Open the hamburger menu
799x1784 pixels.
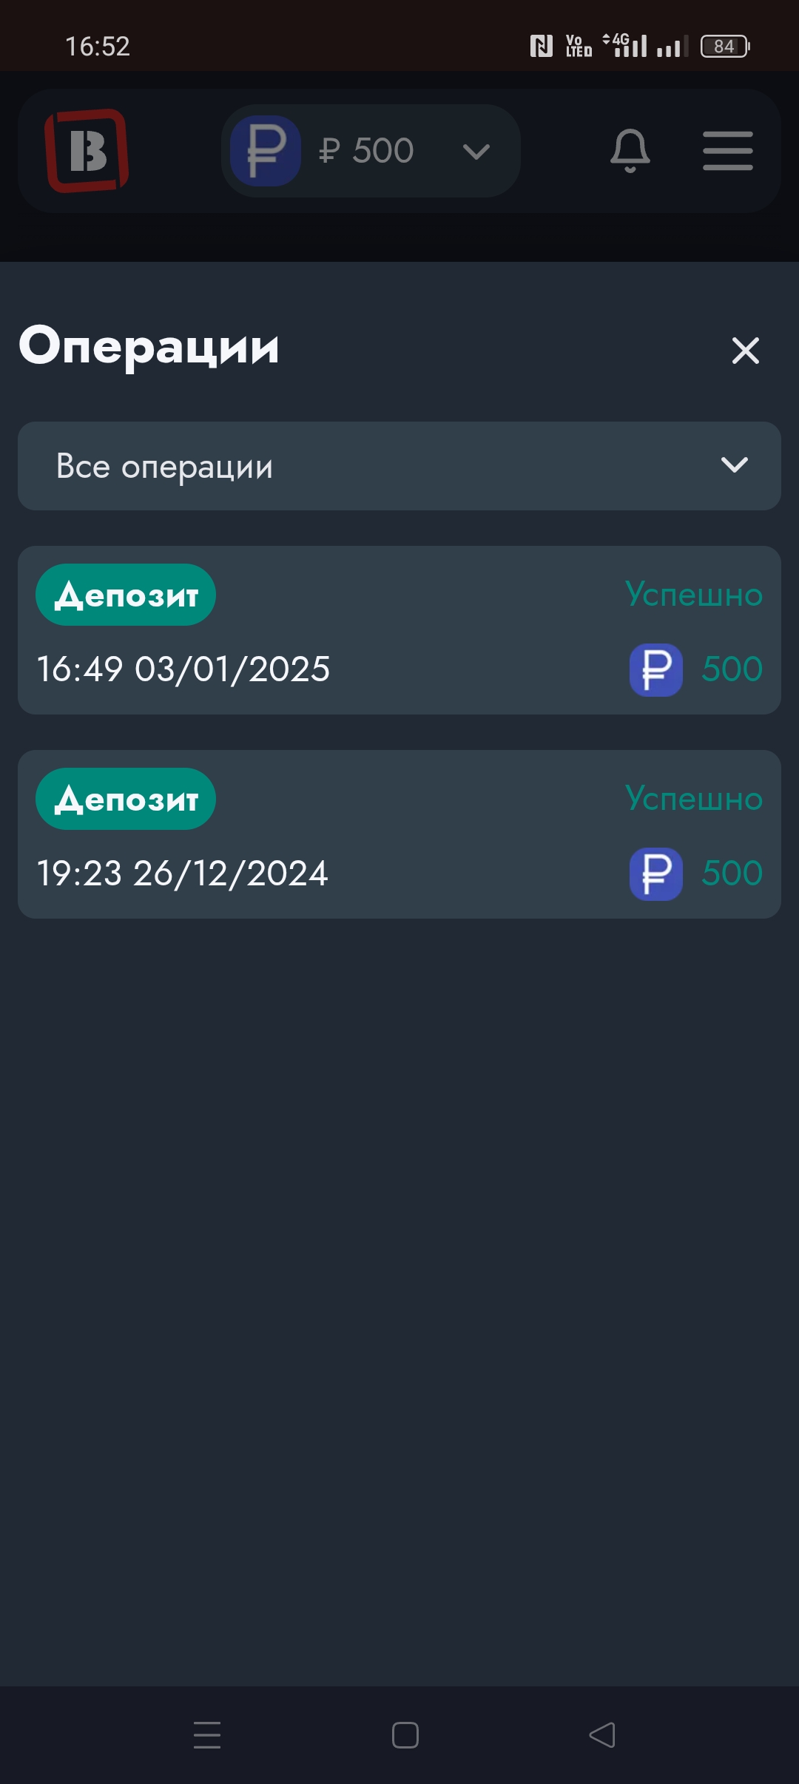[728, 151]
